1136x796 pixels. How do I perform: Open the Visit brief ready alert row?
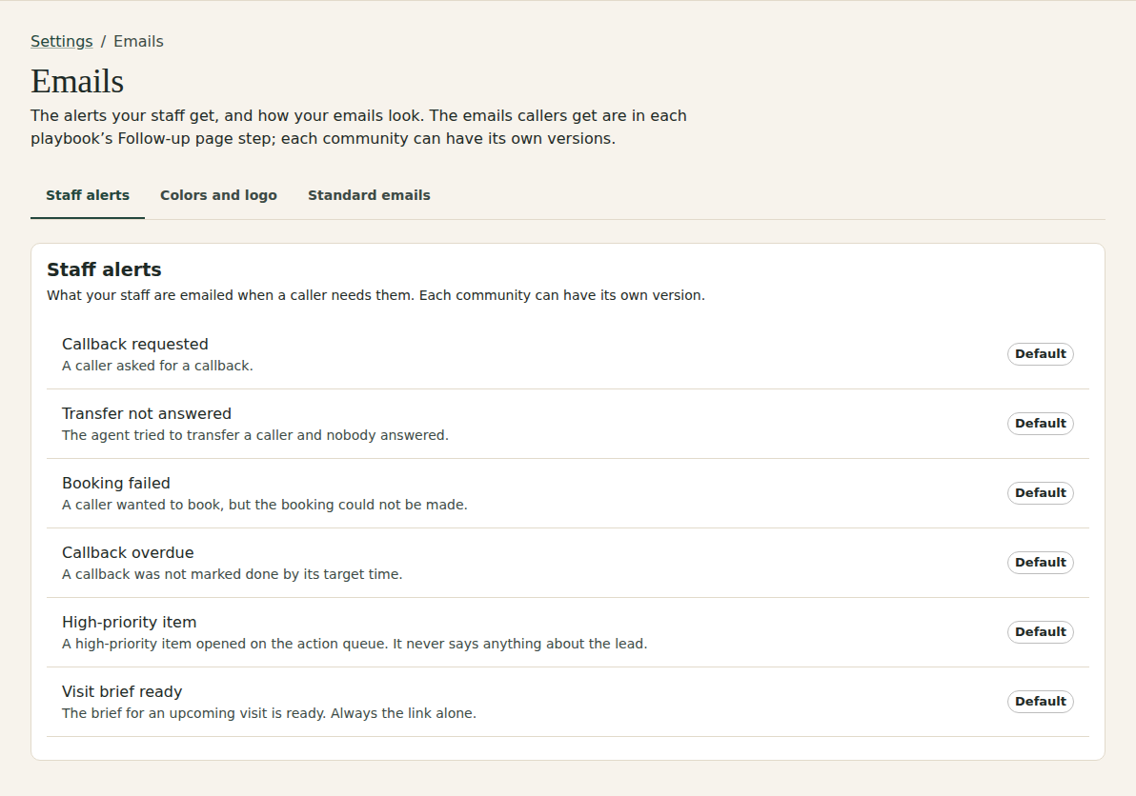[567, 702]
